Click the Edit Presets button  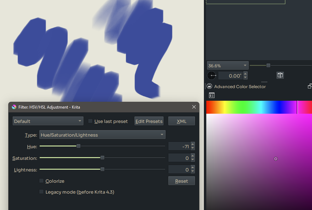click(x=149, y=121)
